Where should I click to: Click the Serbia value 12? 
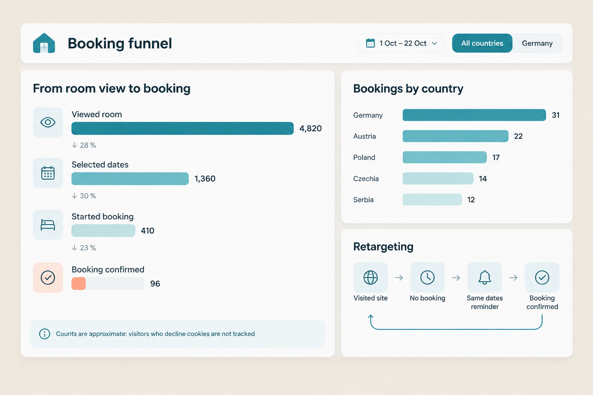click(x=471, y=200)
